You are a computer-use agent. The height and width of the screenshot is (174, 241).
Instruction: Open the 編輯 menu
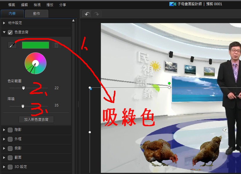pos(24,5)
